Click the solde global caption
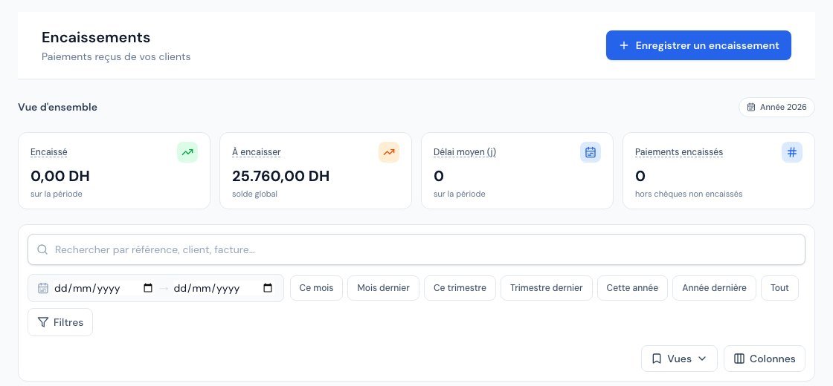Screen dimensions: 833x386 pos(254,194)
